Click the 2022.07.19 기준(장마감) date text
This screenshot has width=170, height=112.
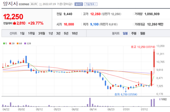pos(57,4)
